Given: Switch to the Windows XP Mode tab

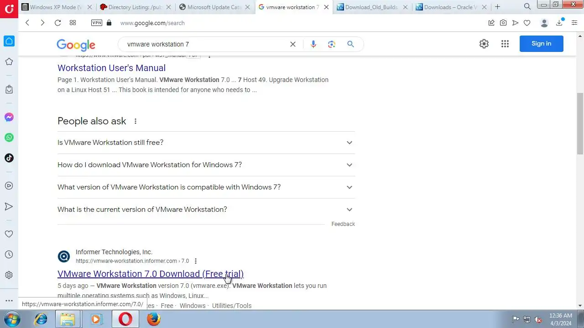Looking at the screenshot, I should pos(56,7).
